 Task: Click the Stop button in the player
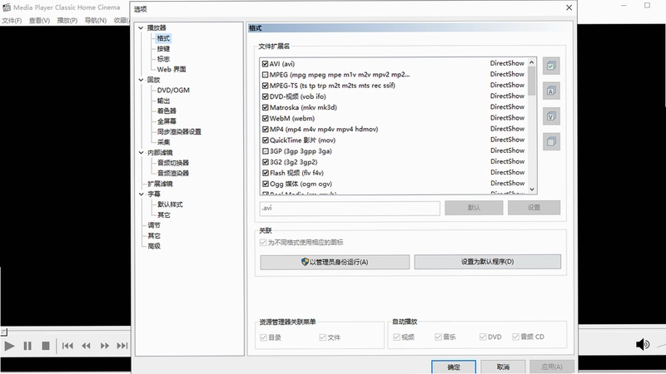46,346
